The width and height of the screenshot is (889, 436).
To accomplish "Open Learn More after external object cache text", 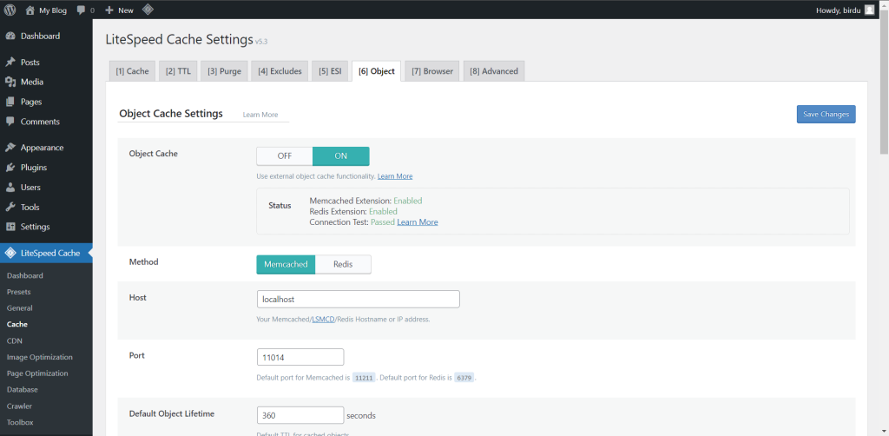I will (395, 176).
